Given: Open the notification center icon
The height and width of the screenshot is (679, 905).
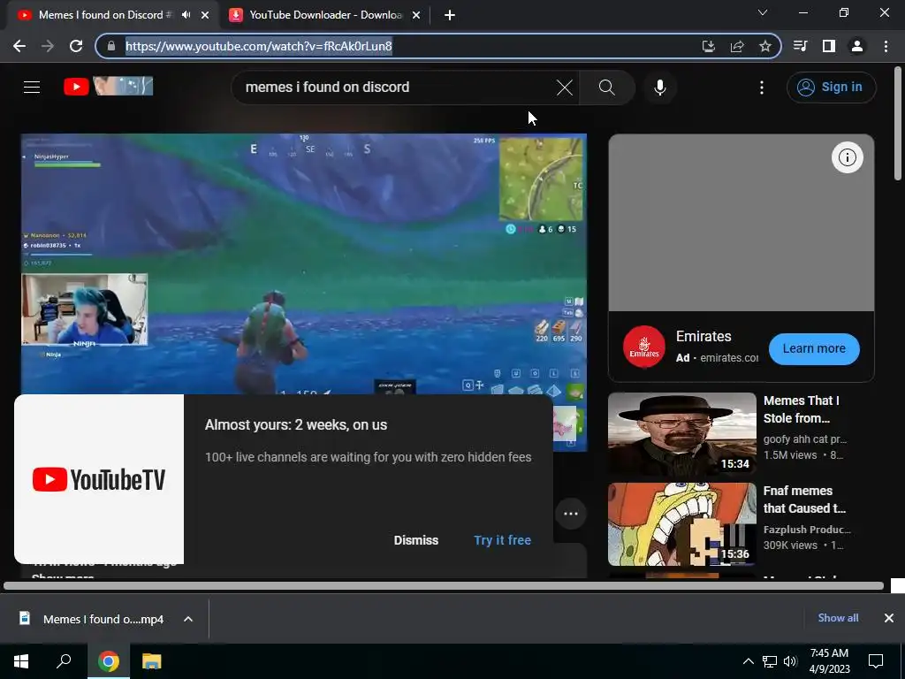Looking at the screenshot, I should pyautogui.click(x=876, y=661).
